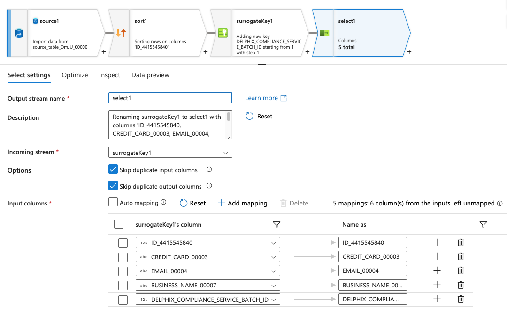Image resolution: width=507 pixels, height=315 pixels.
Task: Click the Description box scrollbar
Action: pyautogui.click(x=229, y=117)
